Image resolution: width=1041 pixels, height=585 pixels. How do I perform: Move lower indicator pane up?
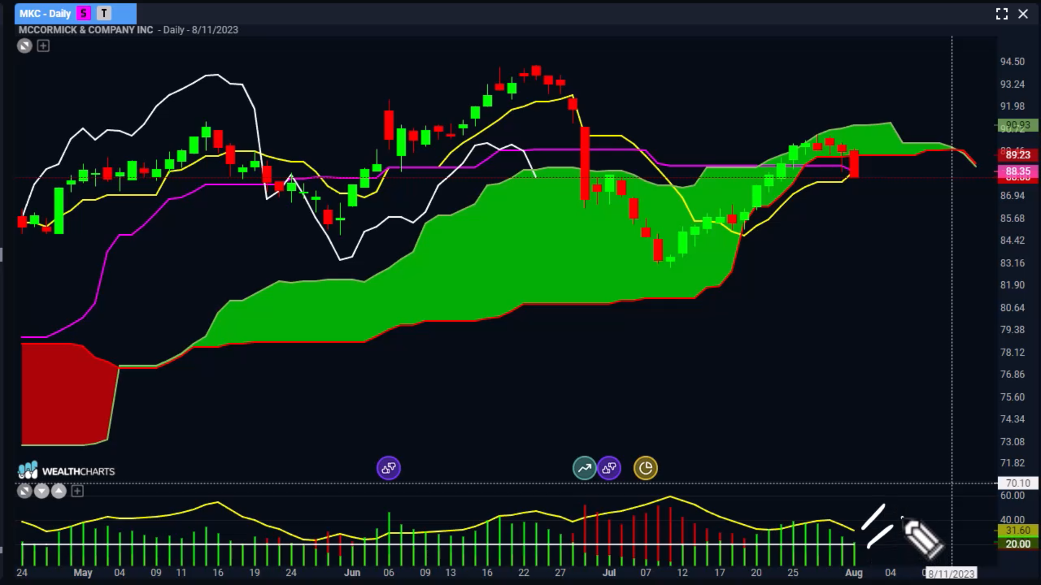point(59,491)
